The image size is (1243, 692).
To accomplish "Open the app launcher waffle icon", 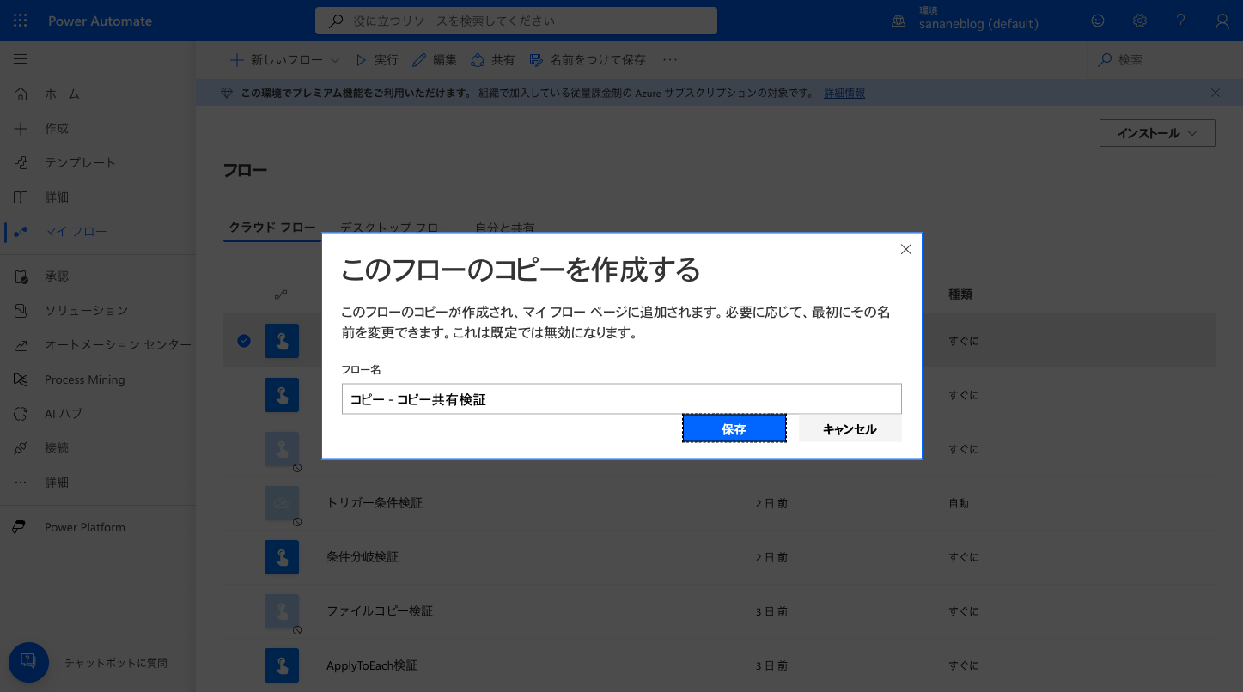I will click(21, 21).
